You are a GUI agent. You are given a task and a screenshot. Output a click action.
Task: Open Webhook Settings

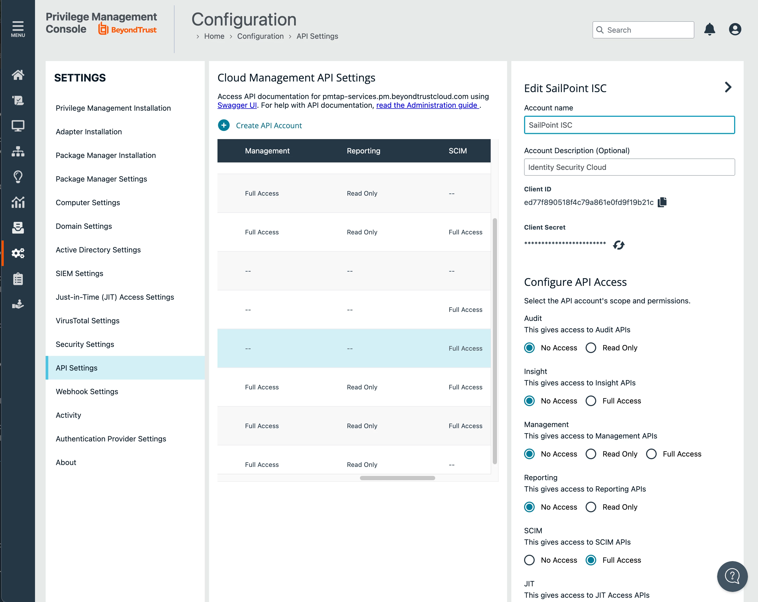coord(87,392)
